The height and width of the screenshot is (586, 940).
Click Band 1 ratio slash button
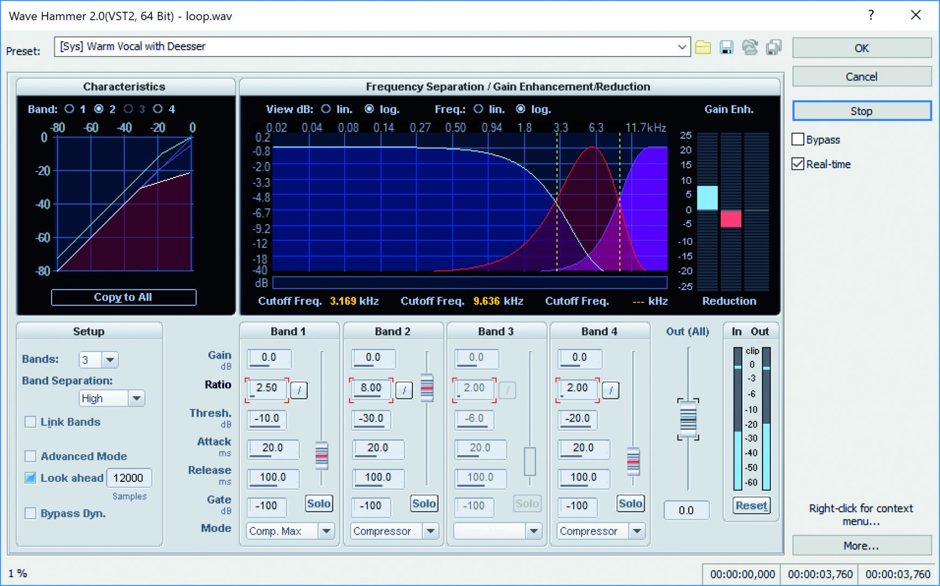pyautogui.click(x=299, y=390)
